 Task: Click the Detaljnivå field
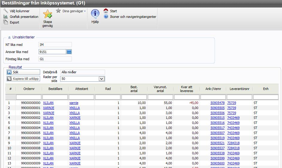(x=83, y=72)
